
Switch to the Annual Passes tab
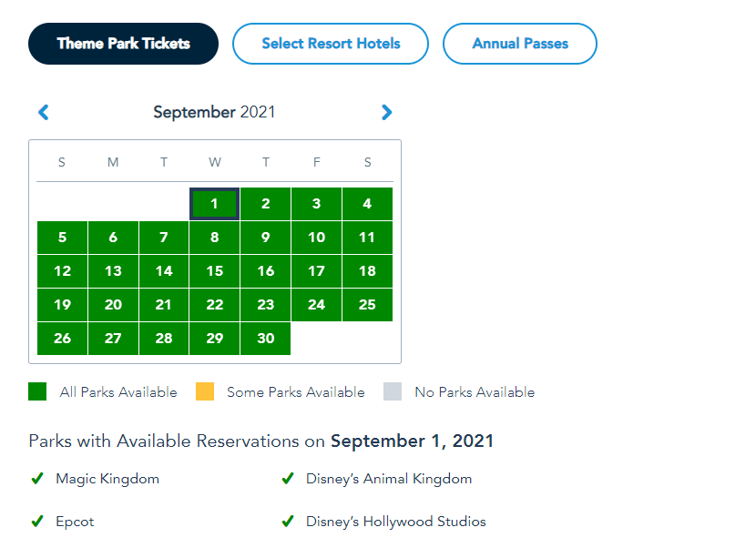[520, 44]
